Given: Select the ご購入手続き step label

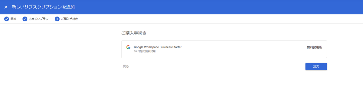Looking at the screenshot, I should (x=69, y=19).
